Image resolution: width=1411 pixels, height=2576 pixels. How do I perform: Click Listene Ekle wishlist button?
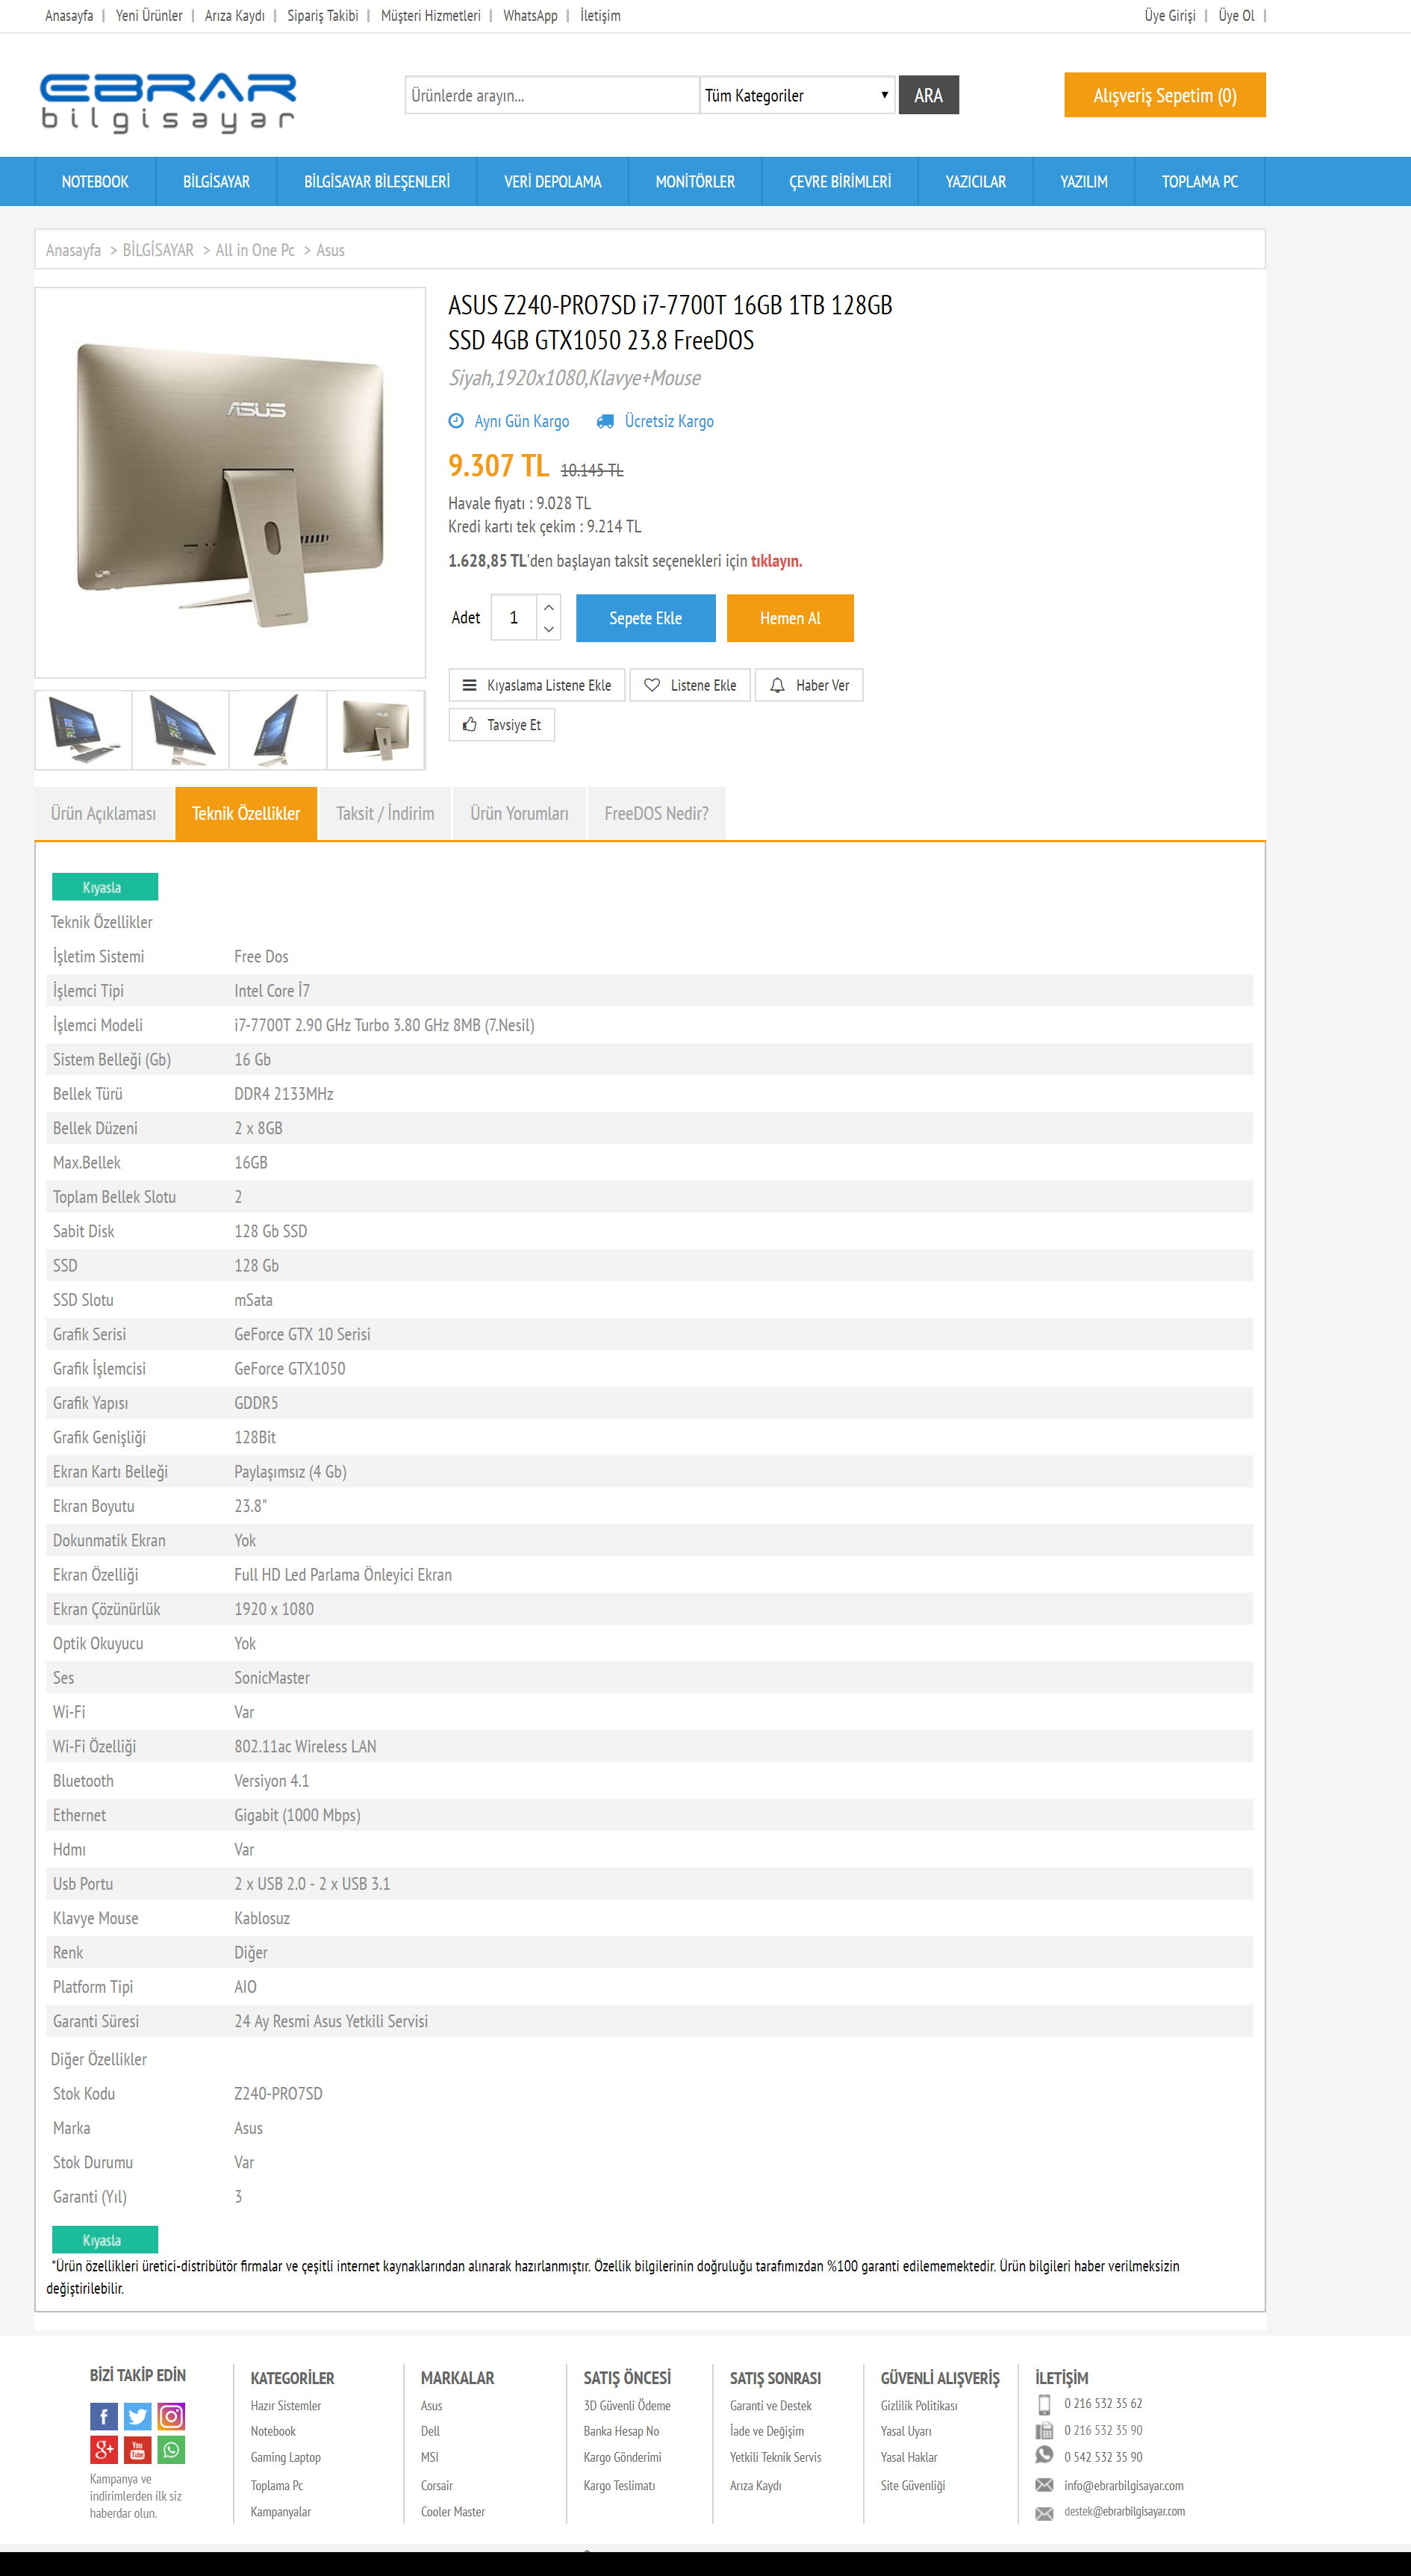[x=690, y=685]
